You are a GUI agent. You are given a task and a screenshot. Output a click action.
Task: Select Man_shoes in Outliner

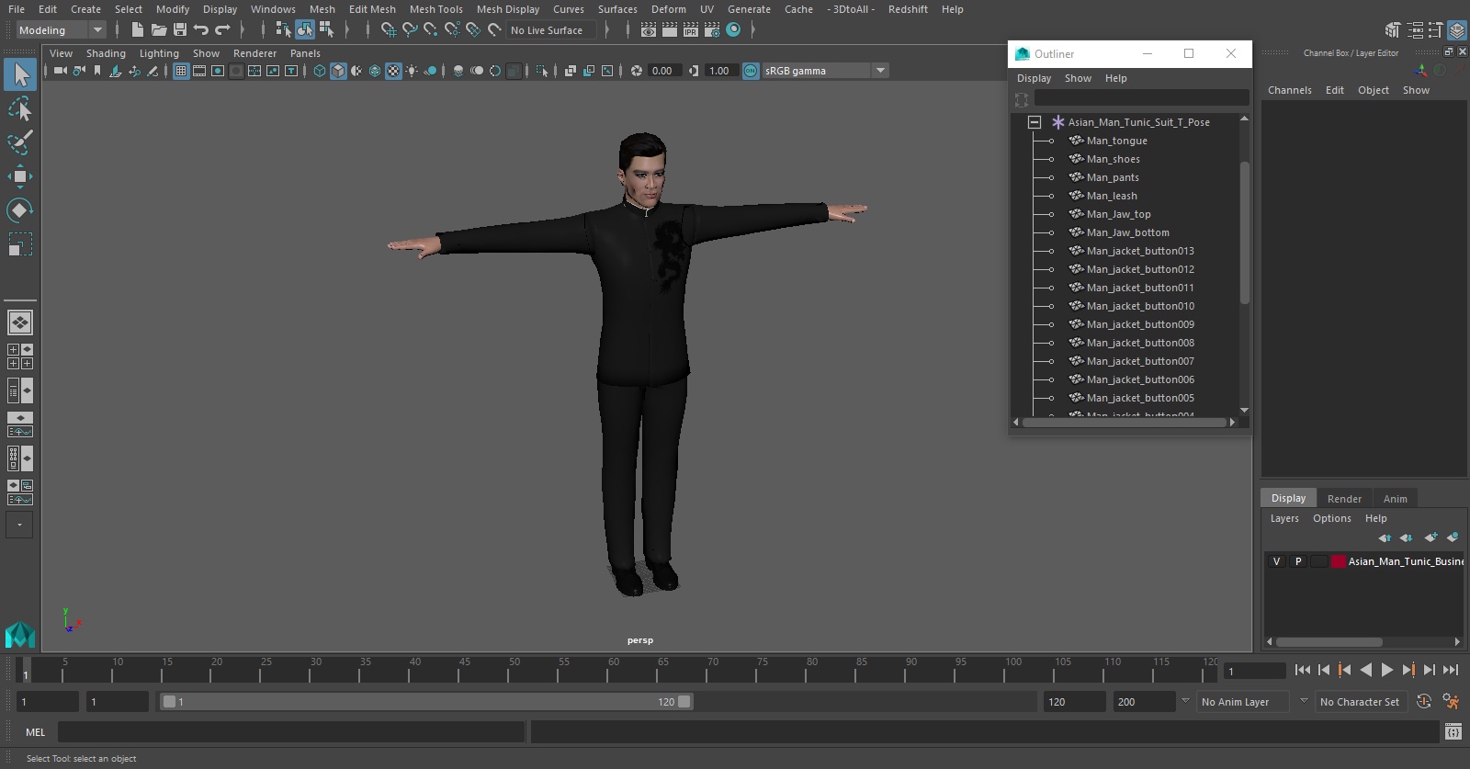pos(1113,159)
